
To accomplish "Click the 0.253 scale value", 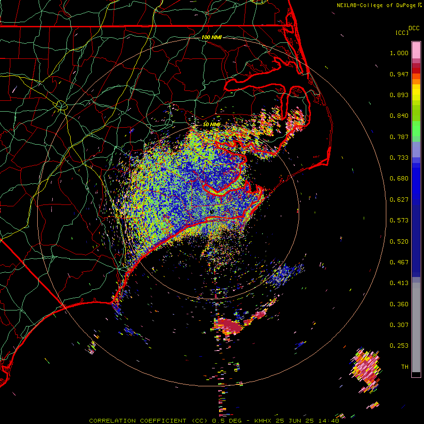I will 399,346.
